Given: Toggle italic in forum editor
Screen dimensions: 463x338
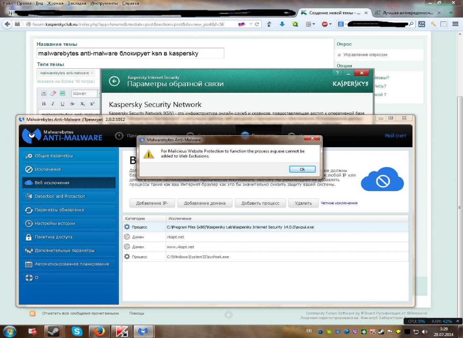Looking at the screenshot, I should click(53, 104).
